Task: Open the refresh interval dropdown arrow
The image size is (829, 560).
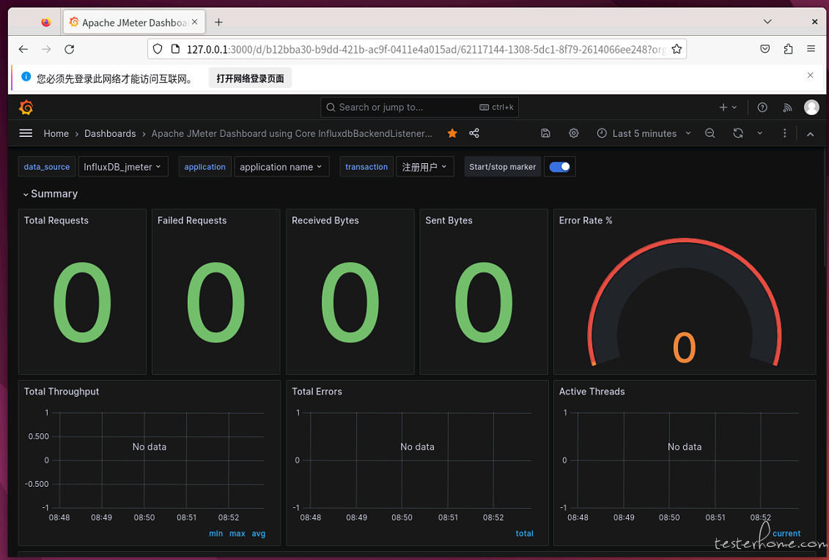Action: 760,133
